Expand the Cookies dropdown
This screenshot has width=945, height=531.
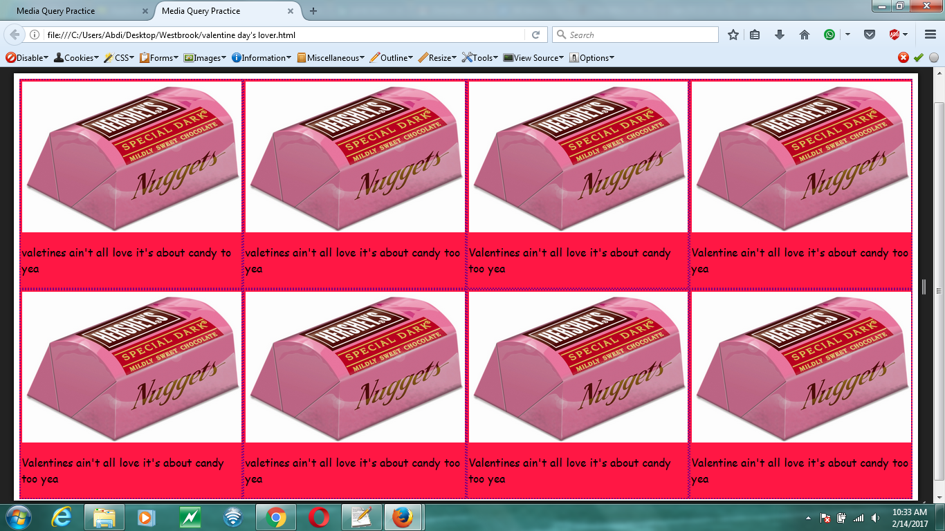[x=75, y=58]
